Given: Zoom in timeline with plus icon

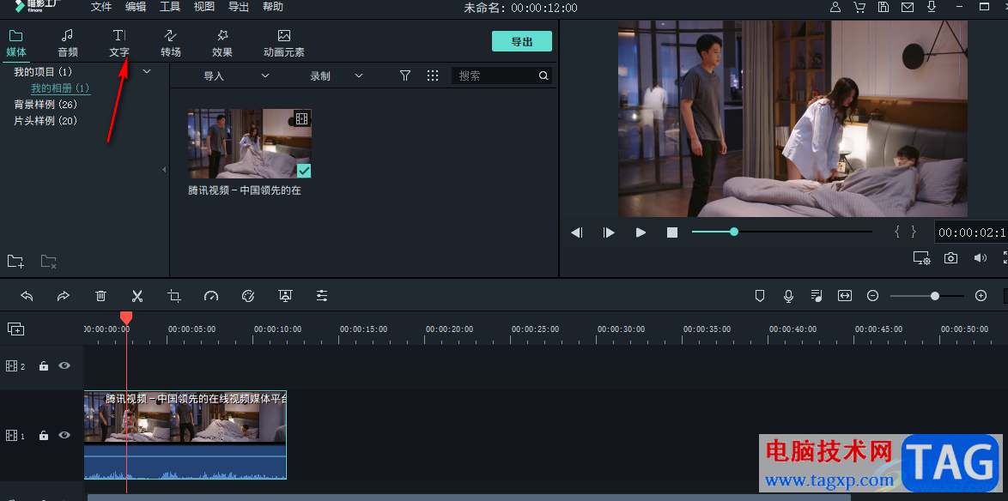Looking at the screenshot, I should tap(981, 295).
